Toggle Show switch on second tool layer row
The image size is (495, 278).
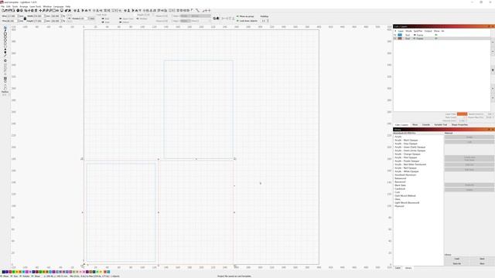[x=436, y=39]
